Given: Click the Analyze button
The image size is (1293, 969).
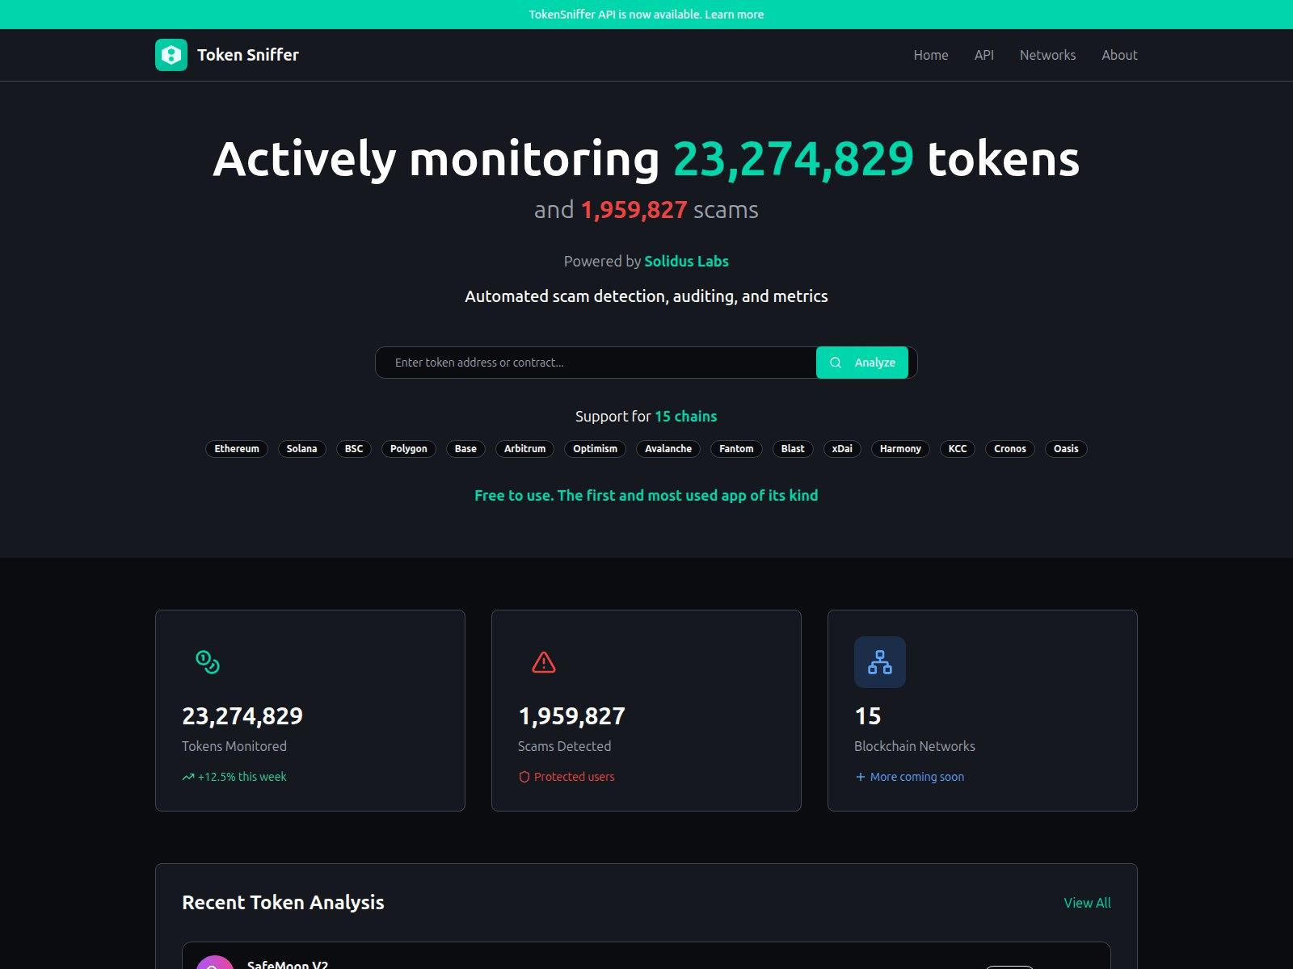Looking at the screenshot, I should [862, 363].
